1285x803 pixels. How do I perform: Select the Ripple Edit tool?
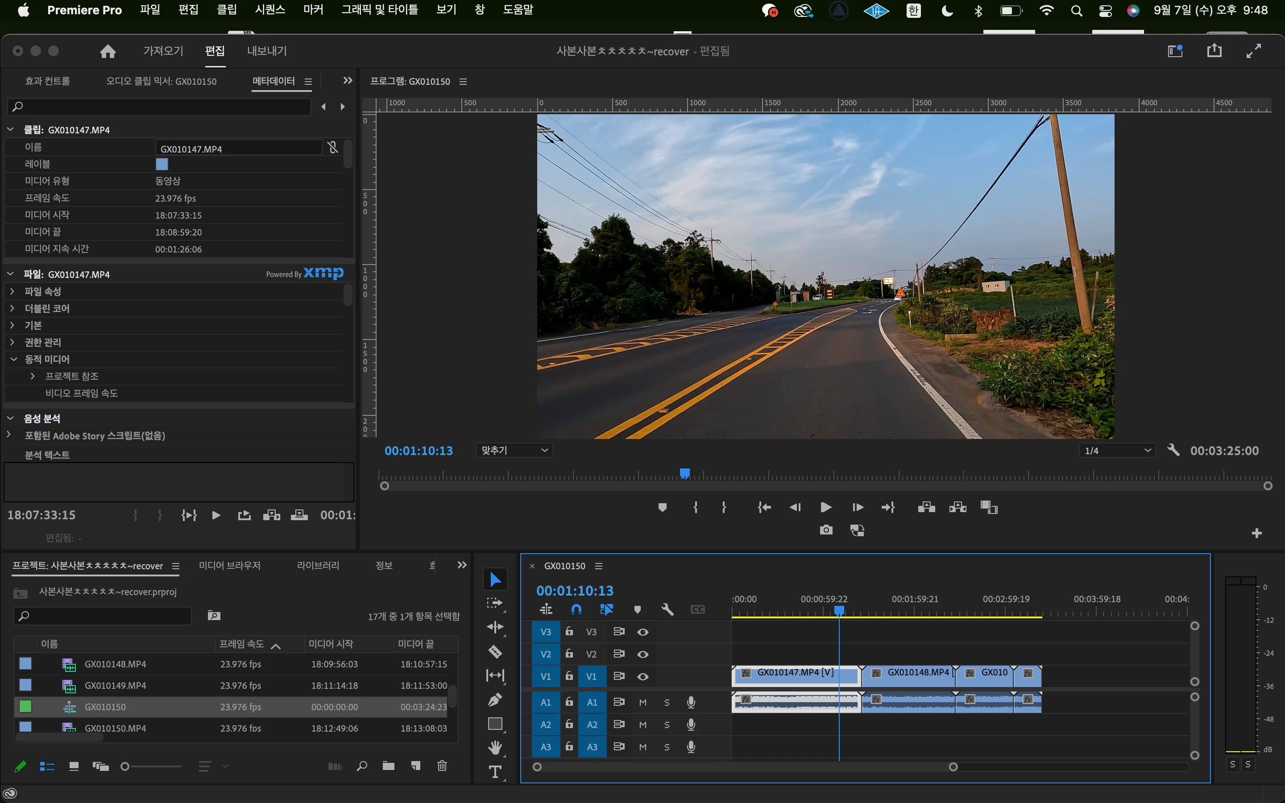tap(495, 627)
